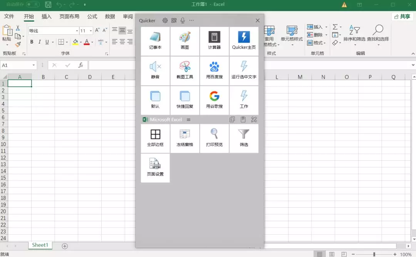Open the 快捷回复 quick reply action
The width and height of the screenshot is (416, 257).
tap(185, 100)
